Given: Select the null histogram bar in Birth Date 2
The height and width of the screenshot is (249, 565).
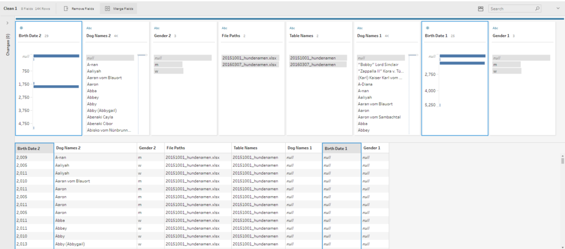Looking at the screenshot, I should [56, 56].
